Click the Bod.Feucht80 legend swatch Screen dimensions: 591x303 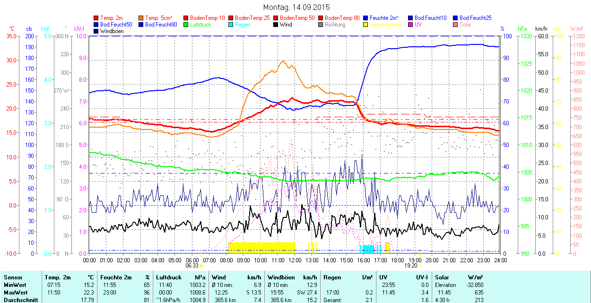[141, 25]
